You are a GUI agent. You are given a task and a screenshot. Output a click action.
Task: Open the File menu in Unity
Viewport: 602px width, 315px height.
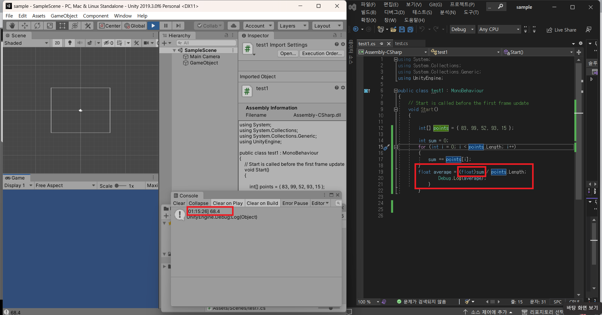click(9, 16)
